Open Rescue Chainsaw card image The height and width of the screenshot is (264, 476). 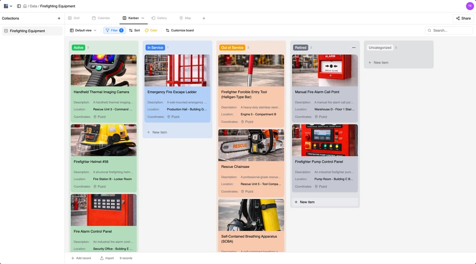251,145
